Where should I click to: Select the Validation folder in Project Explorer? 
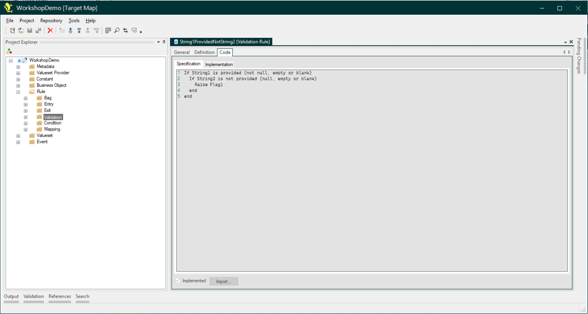[x=53, y=117]
